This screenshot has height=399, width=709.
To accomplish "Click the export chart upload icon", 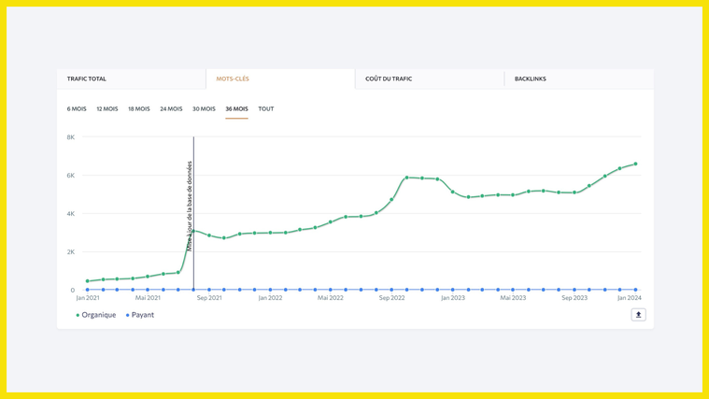I will 638,315.
